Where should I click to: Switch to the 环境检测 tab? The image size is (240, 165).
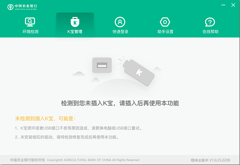[29, 25]
